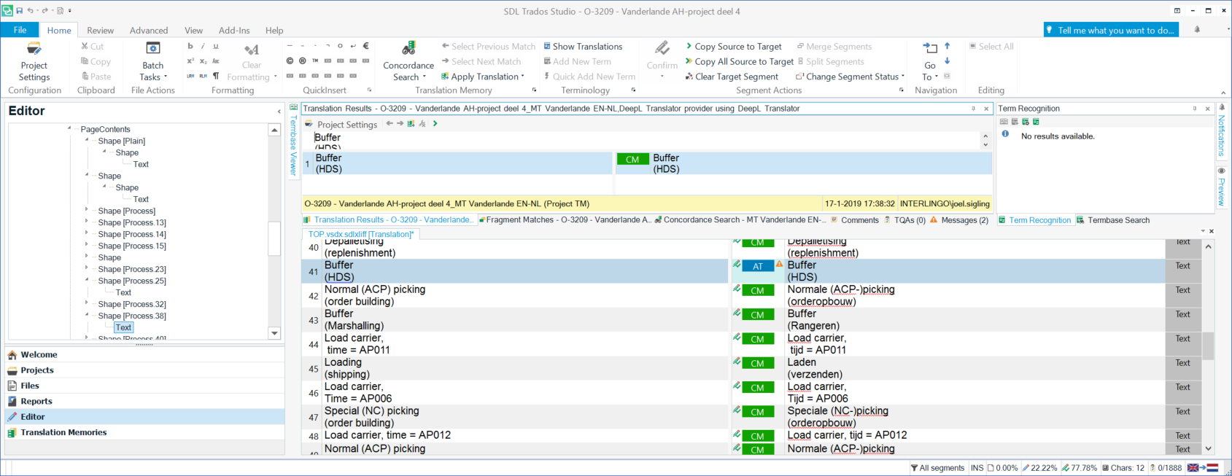Open the File tab
This screenshot has height=476, width=1232.
pyautogui.click(x=20, y=30)
